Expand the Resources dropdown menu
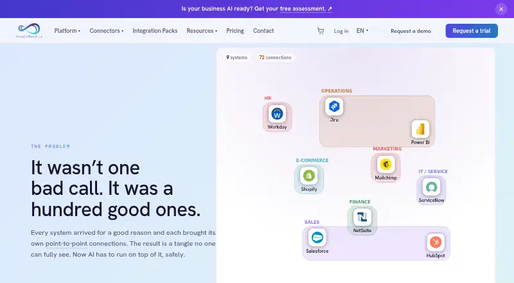This screenshot has width=514, height=283. pyautogui.click(x=202, y=31)
